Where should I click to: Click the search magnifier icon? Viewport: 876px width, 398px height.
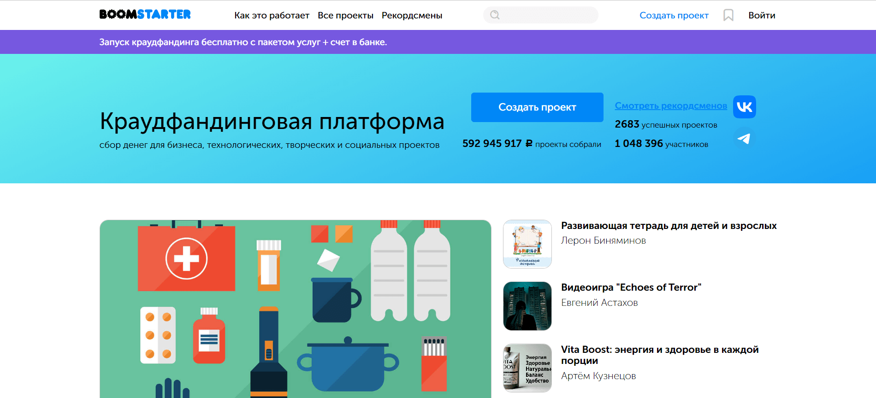point(495,15)
